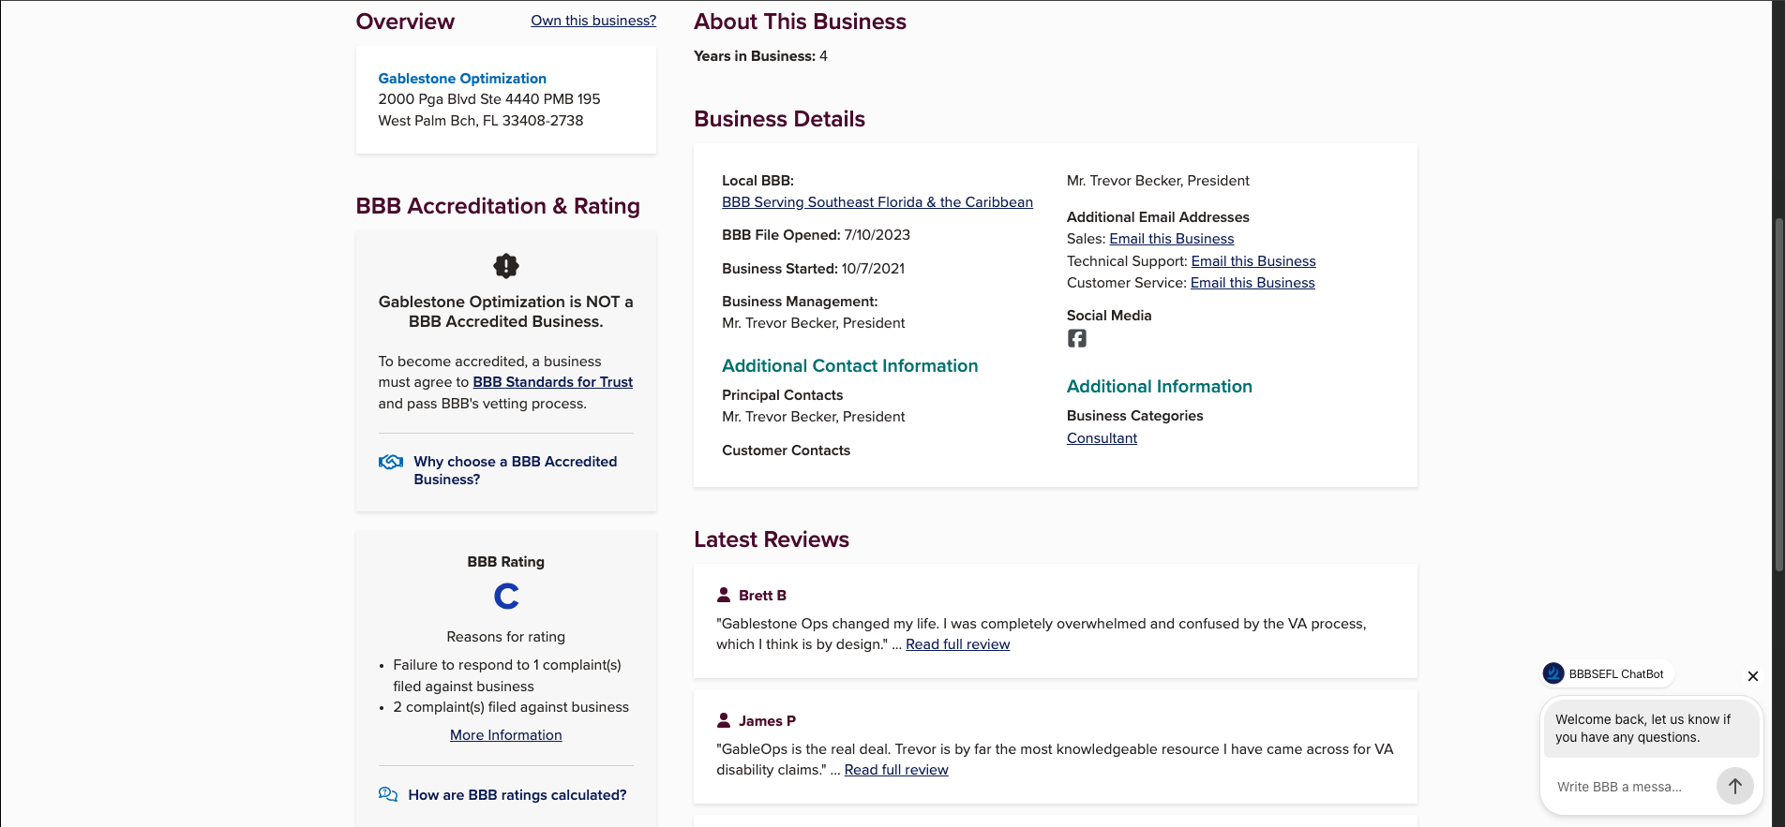Click the 'Business Details' heading
Viewport: 1785px width, 827px height.
[x=779, y=119]
